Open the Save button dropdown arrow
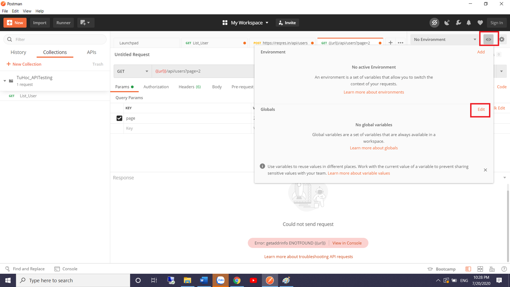Viewport: 510px width, 287px height. [501, 71]
